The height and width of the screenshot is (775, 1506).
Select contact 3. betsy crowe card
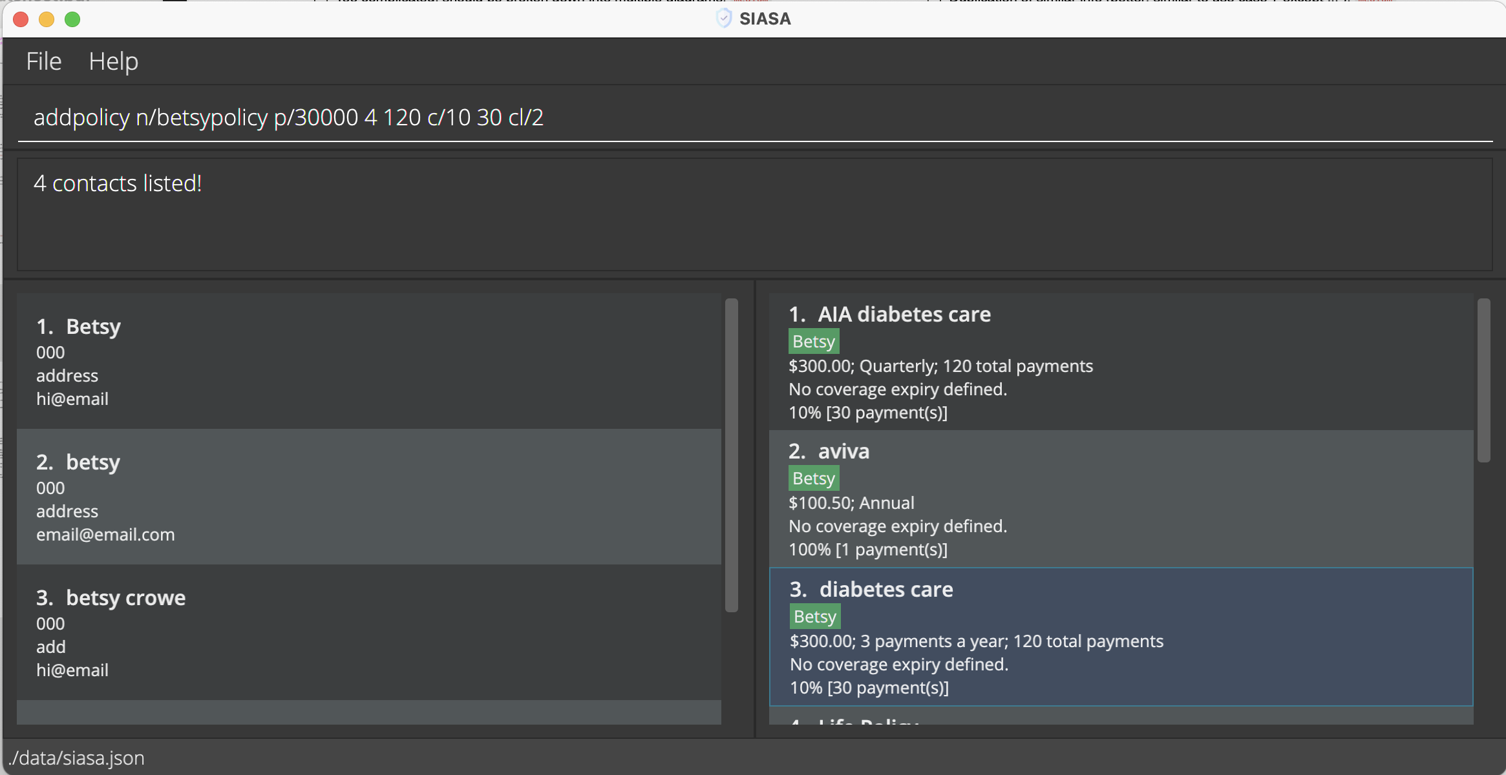368,633
